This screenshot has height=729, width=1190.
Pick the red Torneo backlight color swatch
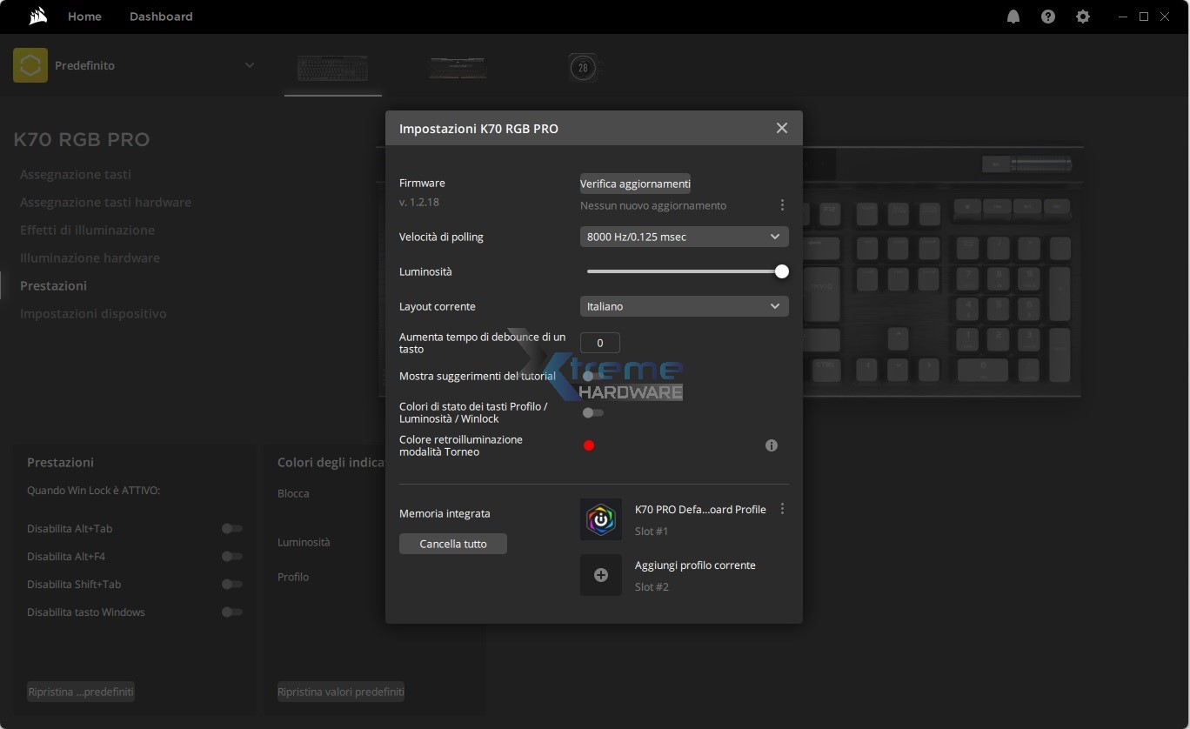point(589,445)
